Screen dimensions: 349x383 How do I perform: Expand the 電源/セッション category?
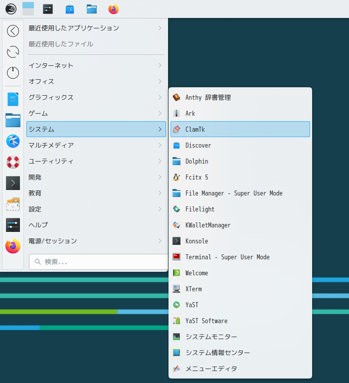click(x=96, y=241)
